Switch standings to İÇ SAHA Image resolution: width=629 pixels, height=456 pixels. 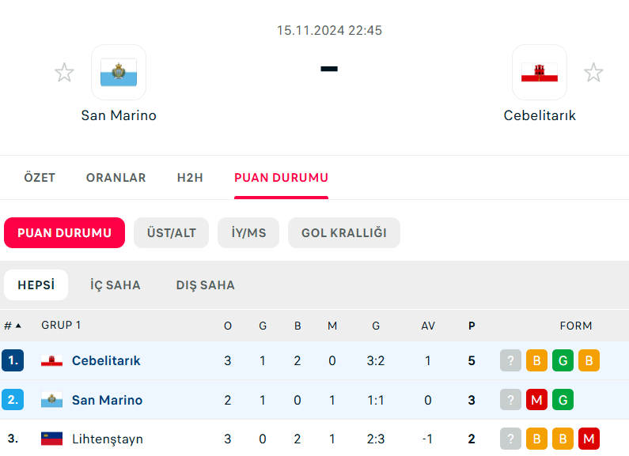116,285
